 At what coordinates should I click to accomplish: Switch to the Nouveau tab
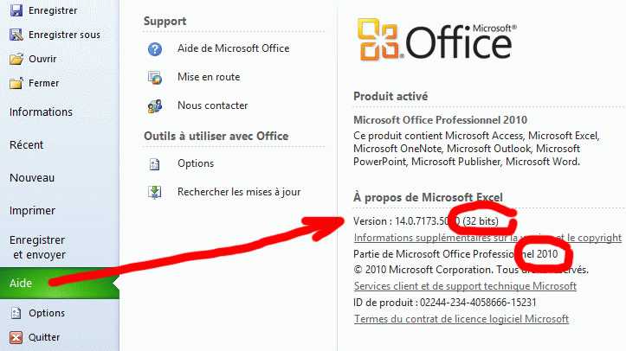click(x=32, y=177)
